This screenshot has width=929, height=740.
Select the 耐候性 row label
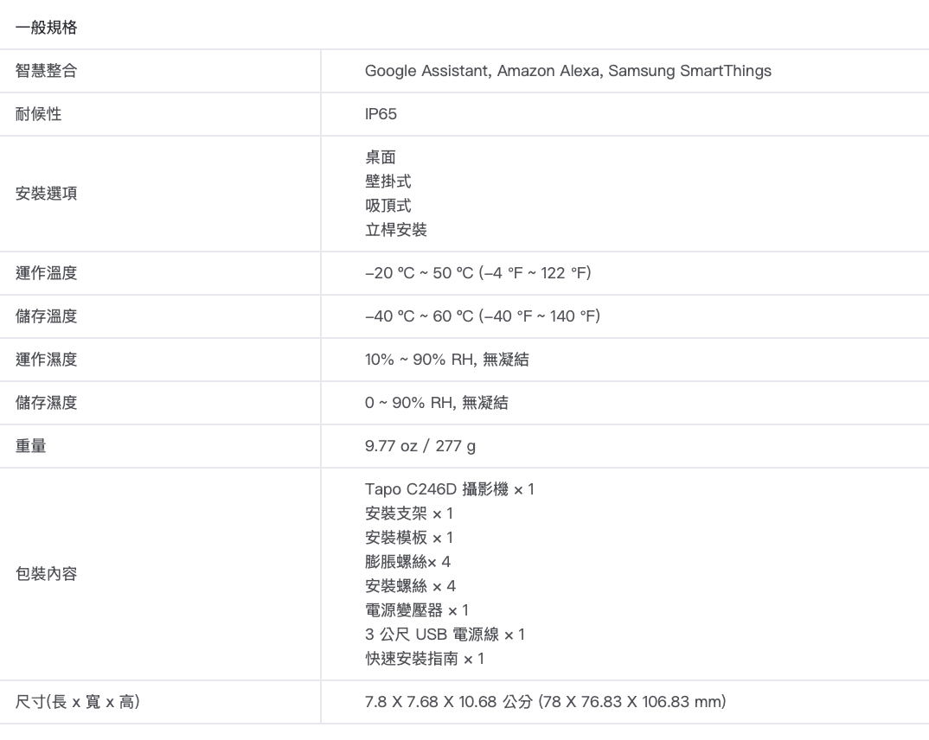click(39, 114)
